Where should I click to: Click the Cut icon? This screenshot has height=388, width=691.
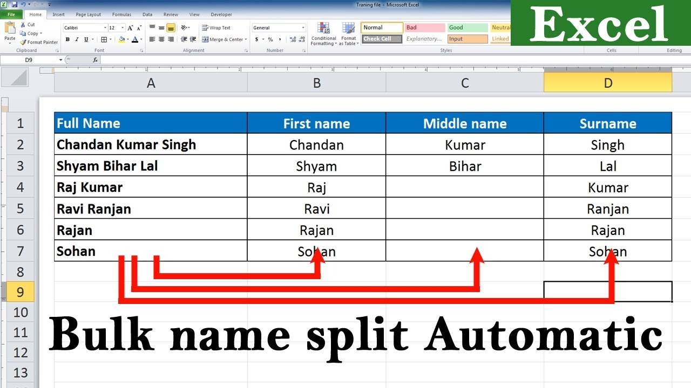click(x=23, y=24)
